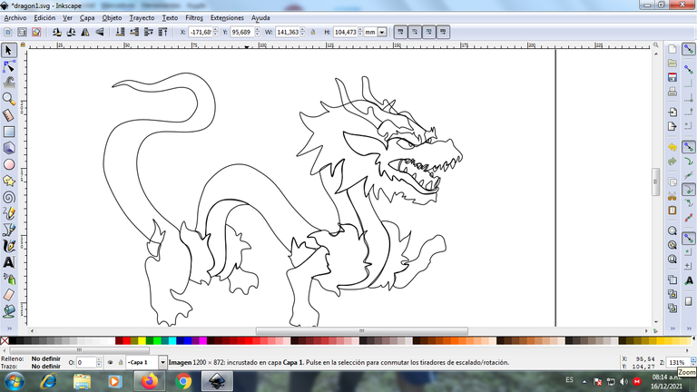Increase X coordinate with up arrow
The image size is (697, 392).
[x=216, y=30]
